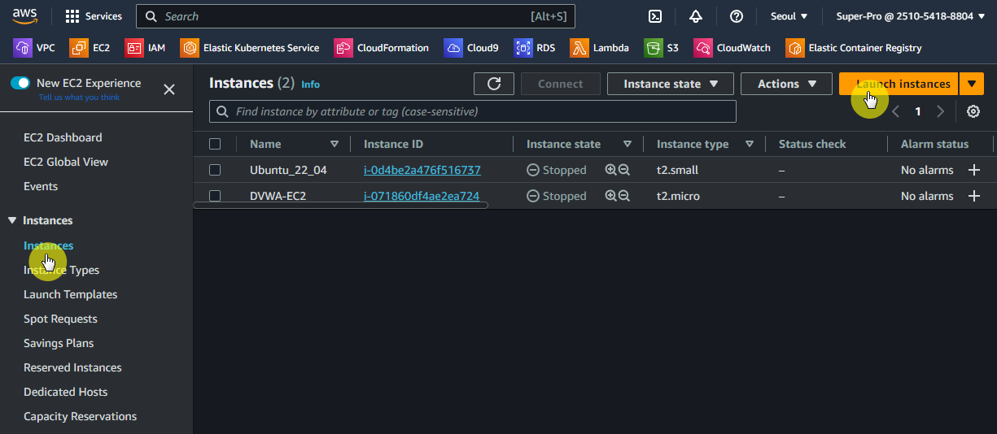Screen dimensions: 997x434
Task: Click Tell us what you think link
Action: tap(79, 98)
